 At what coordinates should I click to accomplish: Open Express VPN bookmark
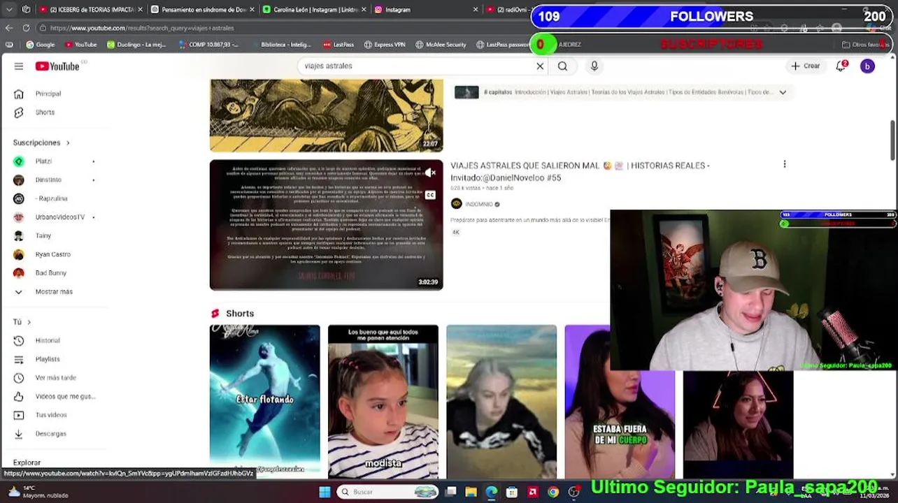point(385,45)
